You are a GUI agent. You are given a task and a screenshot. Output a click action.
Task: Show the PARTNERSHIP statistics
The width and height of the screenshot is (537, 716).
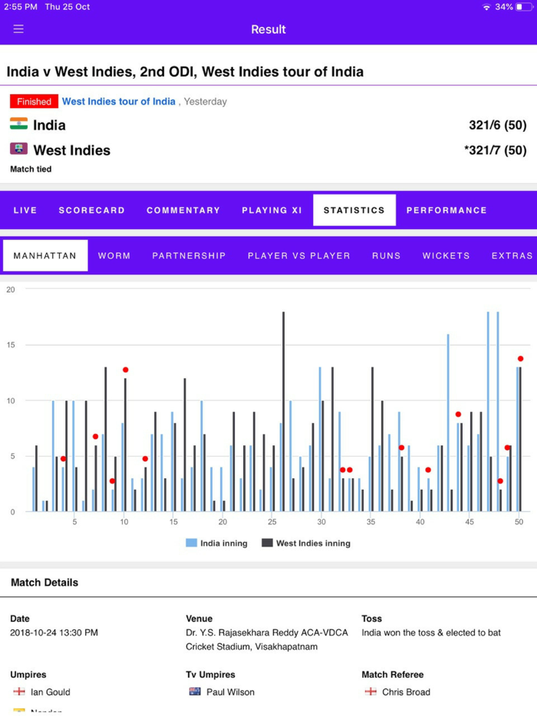point(189,256)
